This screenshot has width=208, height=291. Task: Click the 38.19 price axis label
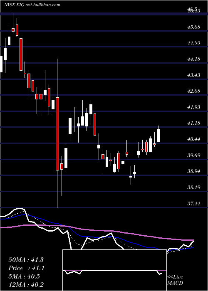pos(194,187)
